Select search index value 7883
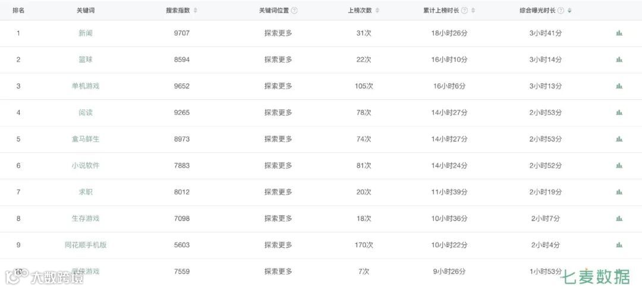This screenshot has width=642, height=289. coord(182,165)
